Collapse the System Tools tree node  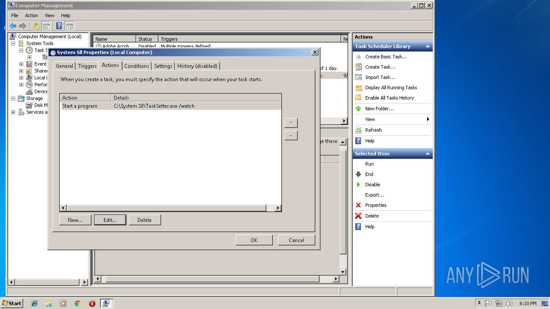tap(13, 43)
